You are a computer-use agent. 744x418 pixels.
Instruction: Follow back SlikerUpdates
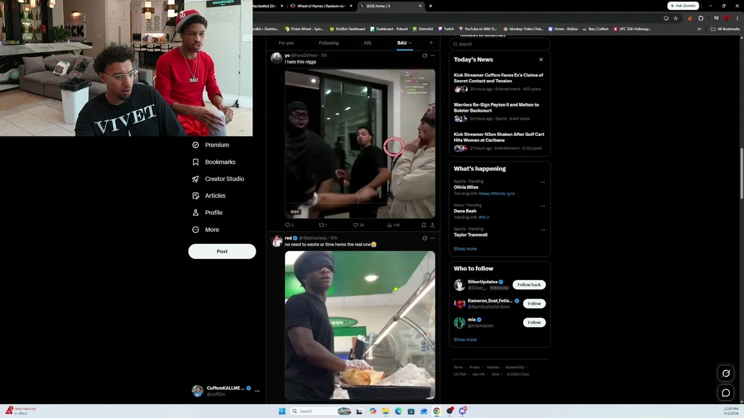tap(529, 284)
